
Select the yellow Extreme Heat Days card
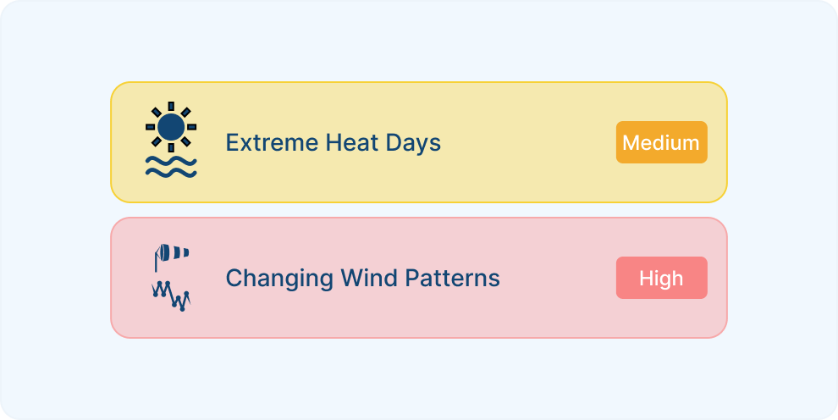[419, 142]
